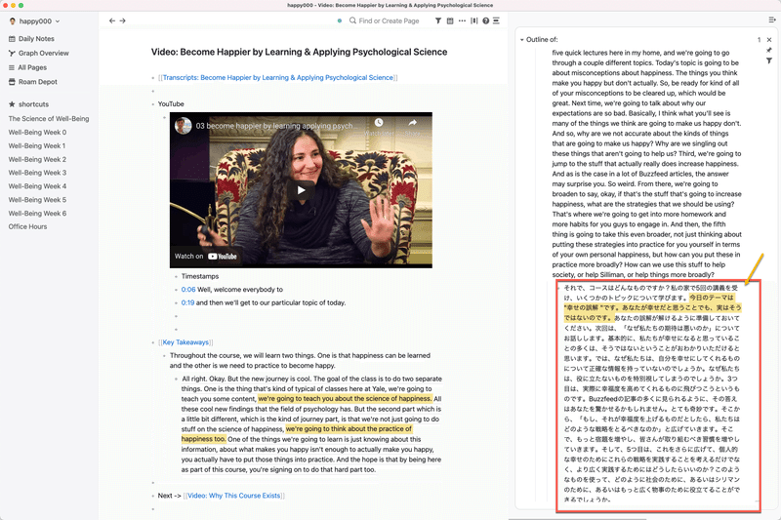Jump to timestamp 0:19
The width and height of the screenshot is (781, 520).
(187, 303)
